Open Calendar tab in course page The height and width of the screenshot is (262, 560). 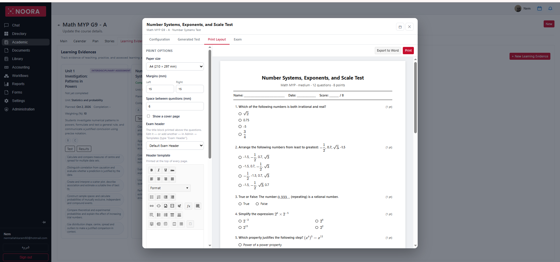[80, 41]
